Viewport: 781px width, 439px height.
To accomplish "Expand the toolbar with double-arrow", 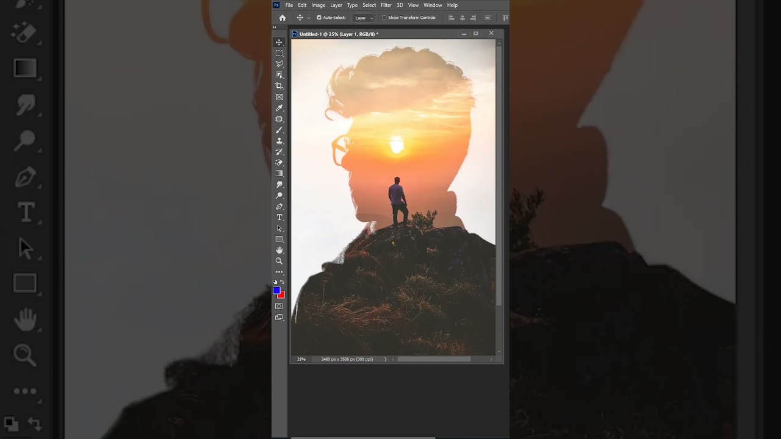I will tap(275, 27).
